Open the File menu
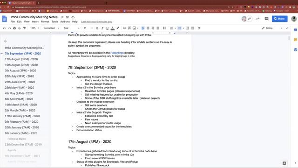 click(x=13, y=22)
